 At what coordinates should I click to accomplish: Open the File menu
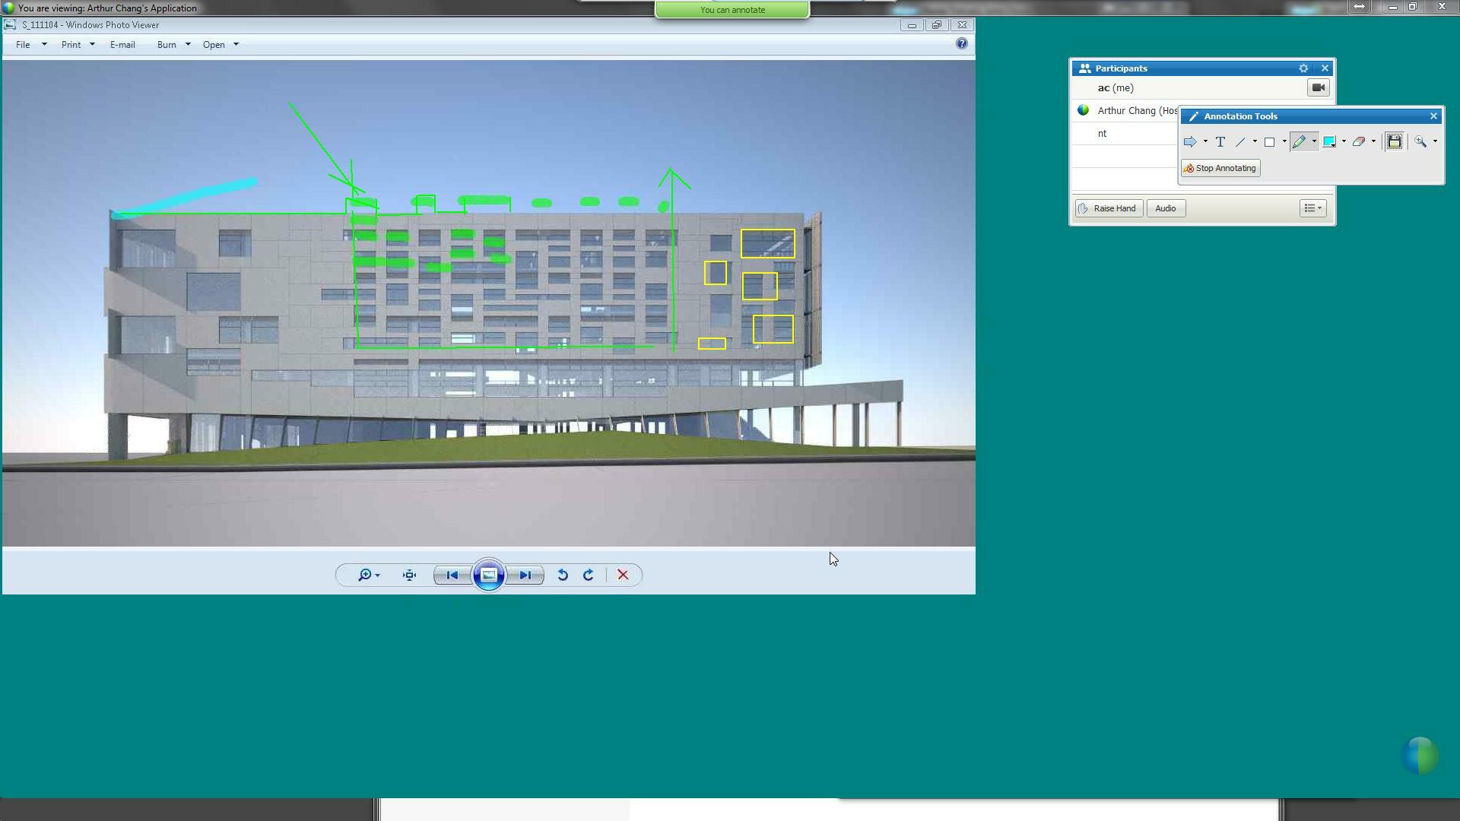tap(24, 45)
